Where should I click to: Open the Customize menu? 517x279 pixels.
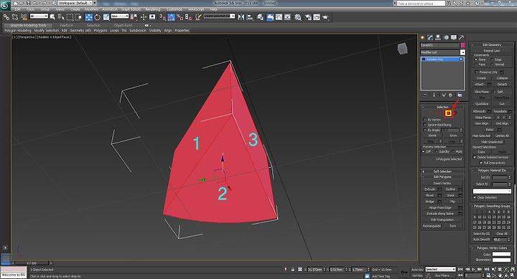pos(174,9)
